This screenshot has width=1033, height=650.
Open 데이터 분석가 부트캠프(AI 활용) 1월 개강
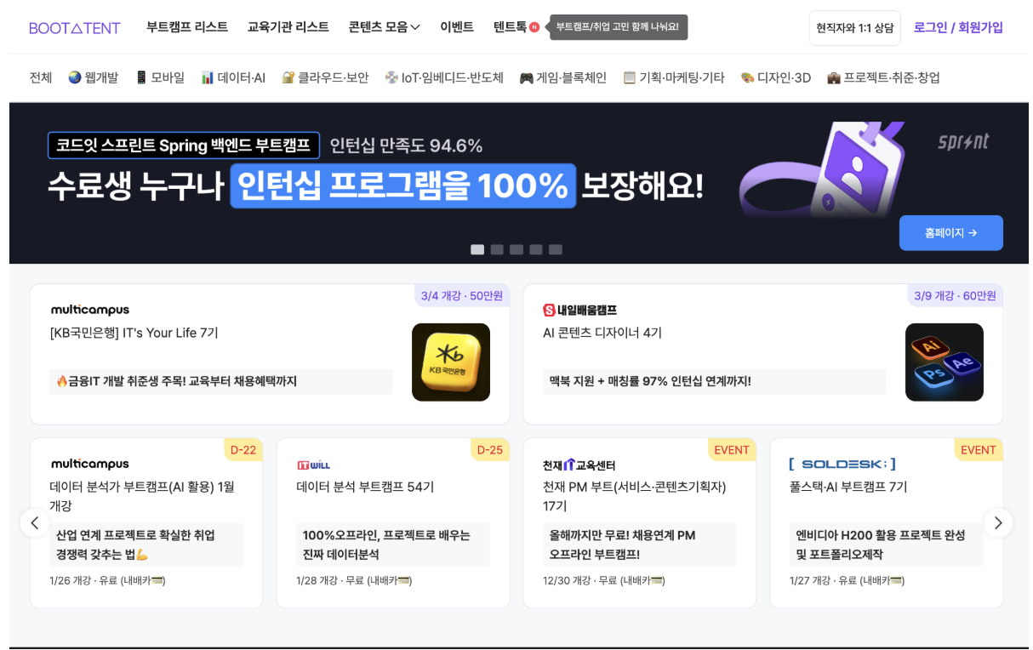(142, 496)
